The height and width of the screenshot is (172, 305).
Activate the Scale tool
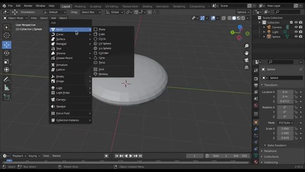tap(7, 62)
